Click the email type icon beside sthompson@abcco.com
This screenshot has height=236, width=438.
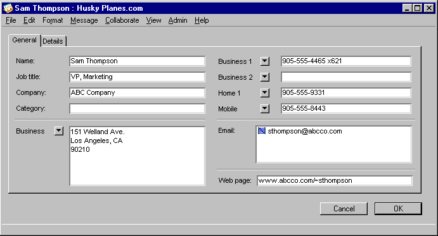coord(262,130)
